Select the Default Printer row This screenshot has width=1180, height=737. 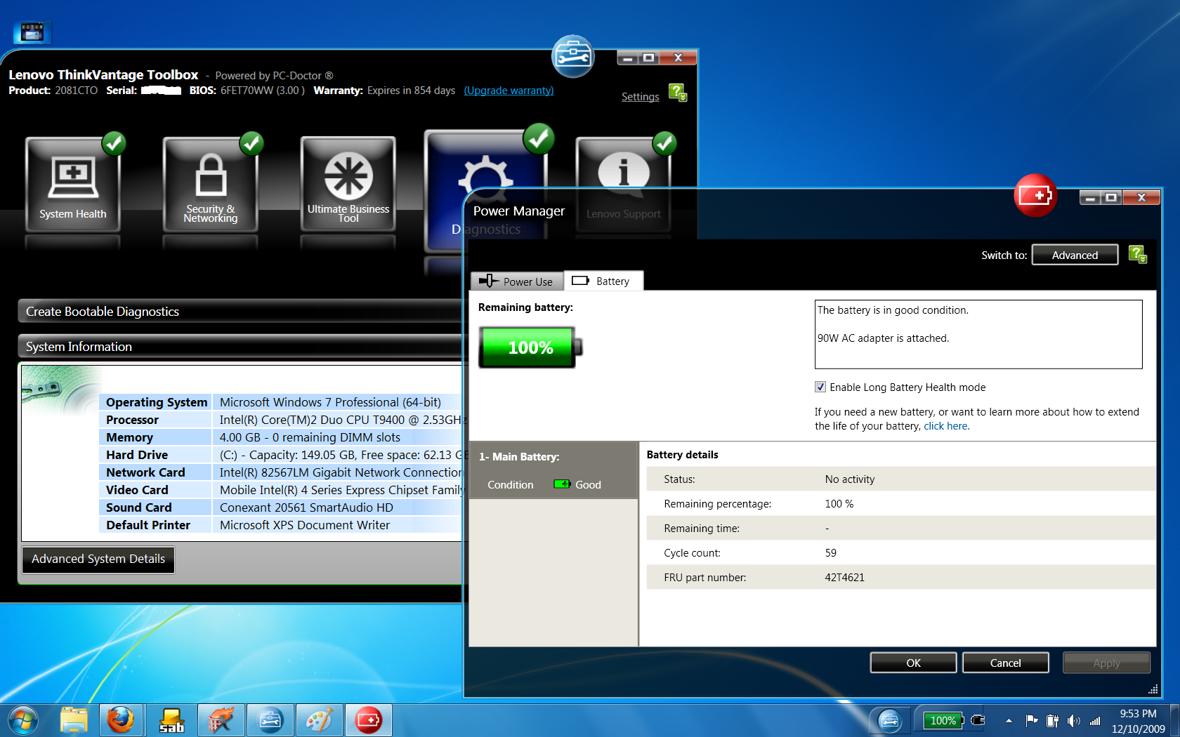point(281,525)
